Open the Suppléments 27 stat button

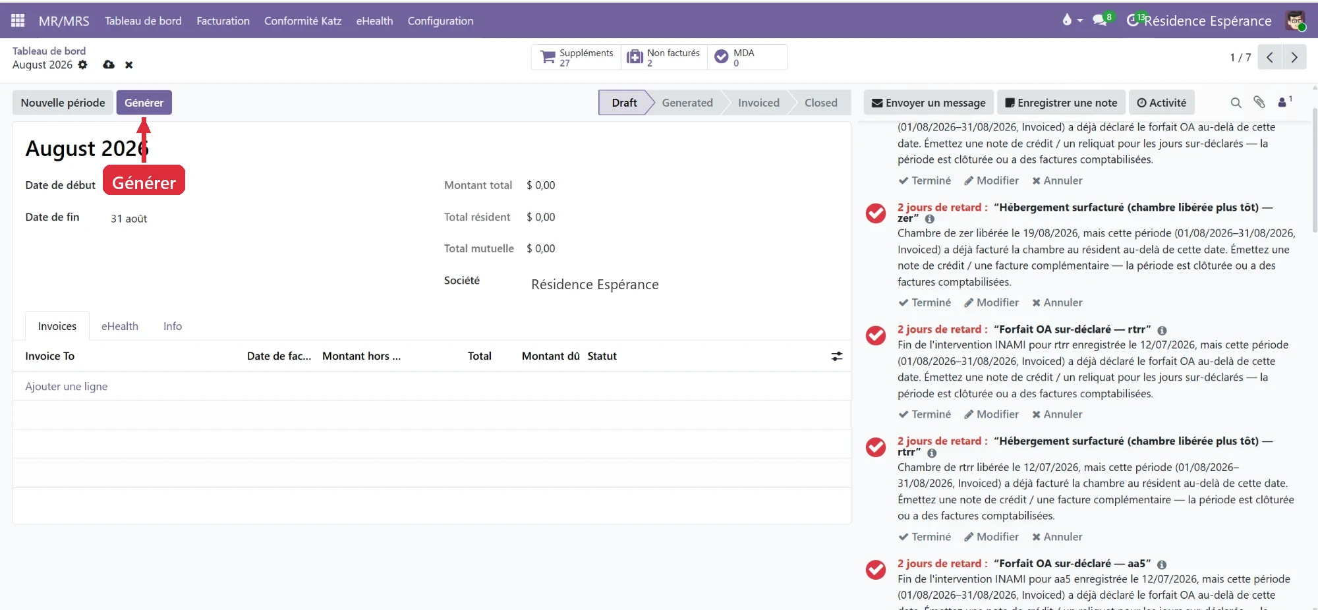[577, 57]
